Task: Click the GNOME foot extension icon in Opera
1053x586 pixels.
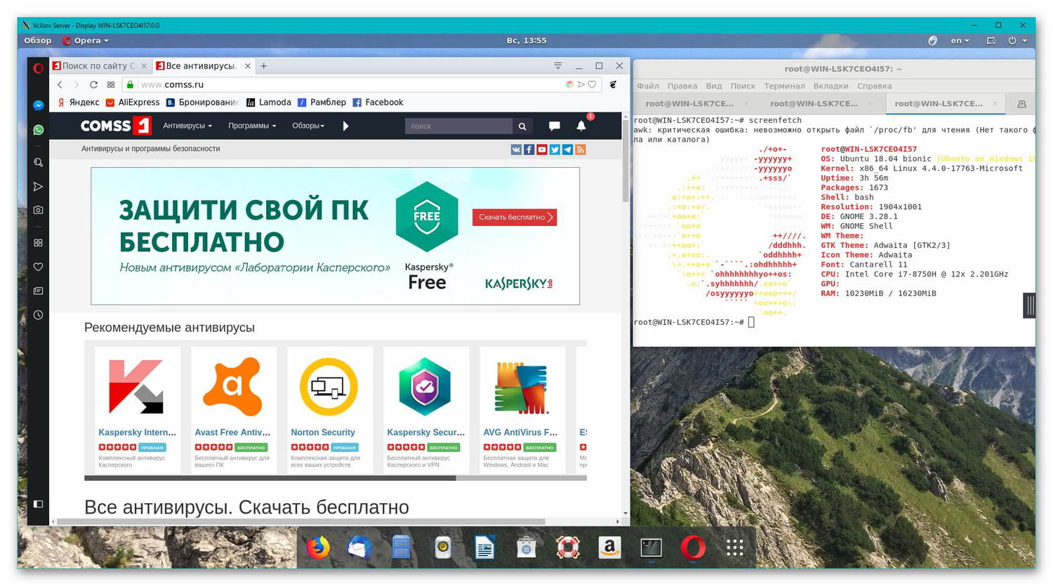Action: pos(613,84)
